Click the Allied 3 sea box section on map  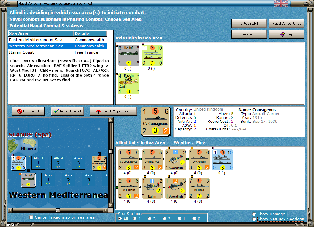[78, 163]
